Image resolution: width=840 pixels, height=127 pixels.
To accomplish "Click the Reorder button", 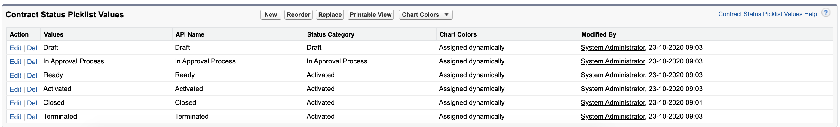I will [298, 15].
